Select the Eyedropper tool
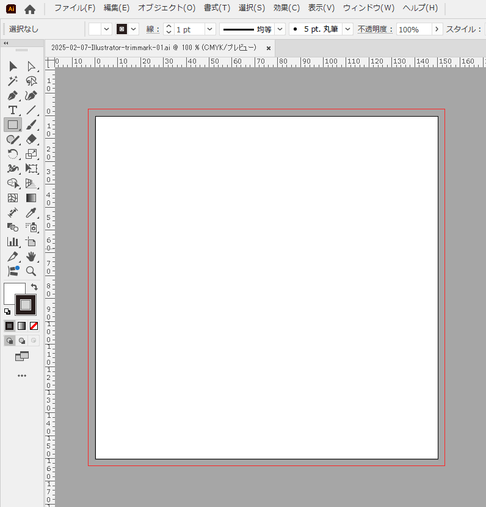Screen dimensions: 486x507 (31, 213)
